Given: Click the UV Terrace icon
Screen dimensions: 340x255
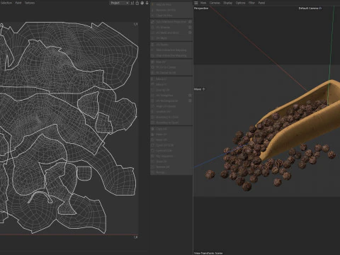Looking at the screenshot, I should (x=152, y=45).
